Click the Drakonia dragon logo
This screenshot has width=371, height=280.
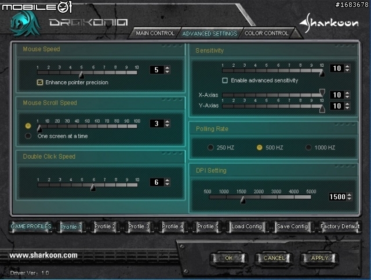(25, 24)
